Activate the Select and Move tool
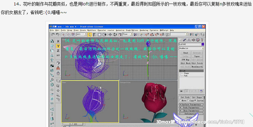 click(x=110, y=34)
